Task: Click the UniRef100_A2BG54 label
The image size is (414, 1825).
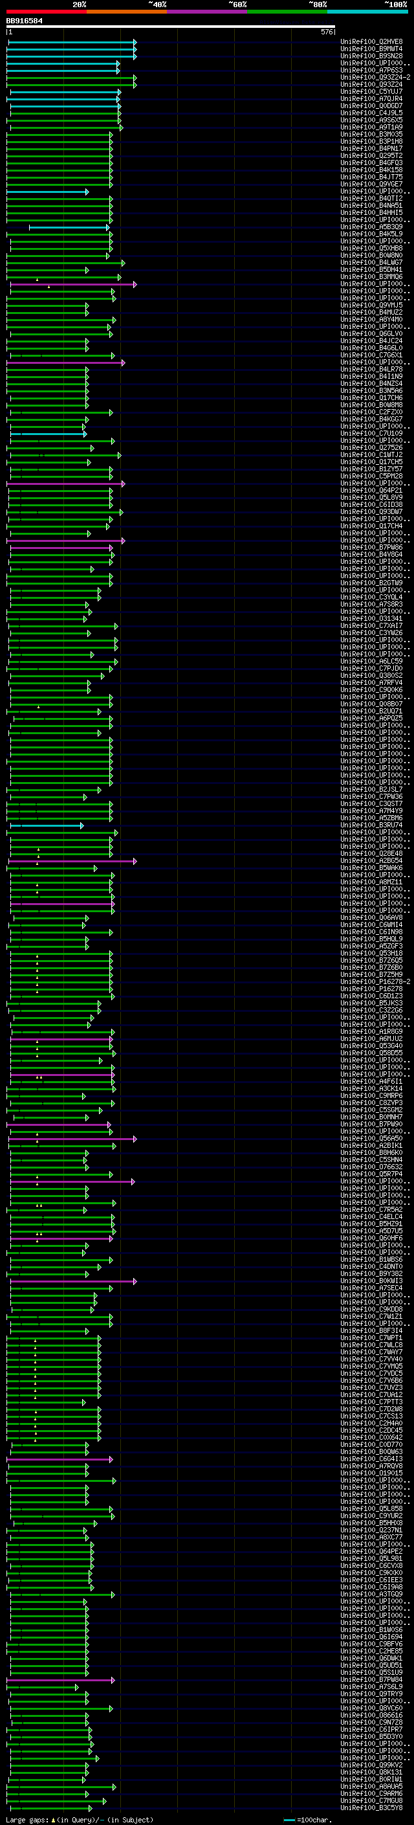Action: pos(371,861)
